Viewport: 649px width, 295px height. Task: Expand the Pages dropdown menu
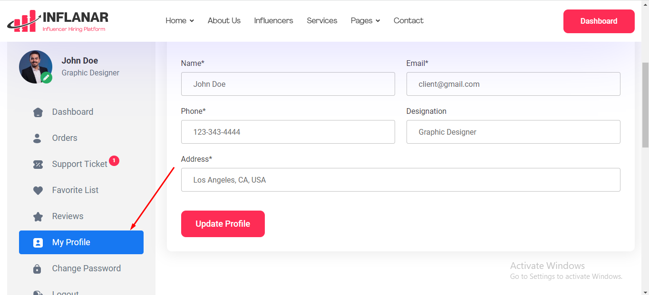(365, 21)
